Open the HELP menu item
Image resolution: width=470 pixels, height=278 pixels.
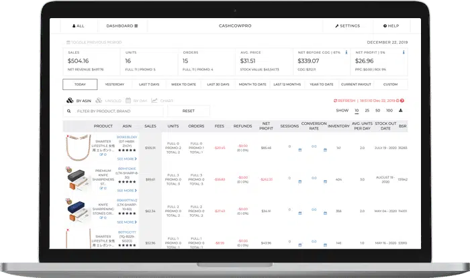pyautogui.click(x=391, y=26)
